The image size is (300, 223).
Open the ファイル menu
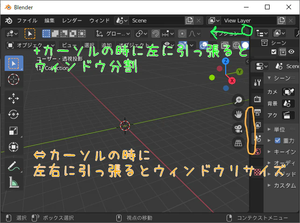coord(27,21)
